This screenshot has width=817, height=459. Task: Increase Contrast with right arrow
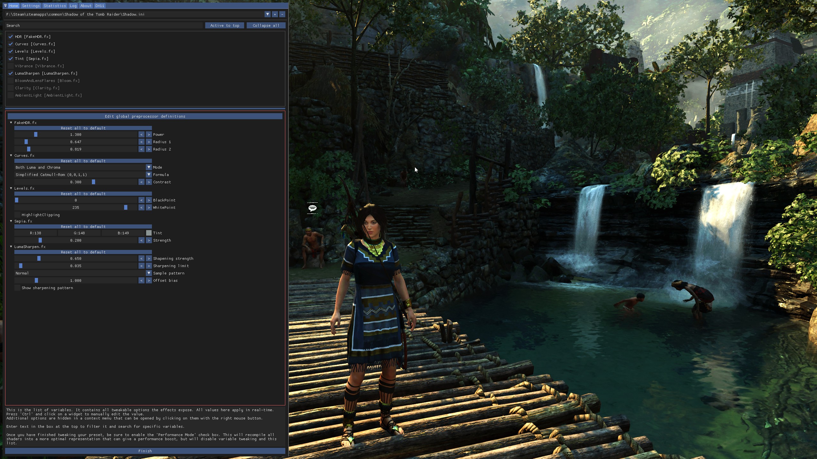149,182
